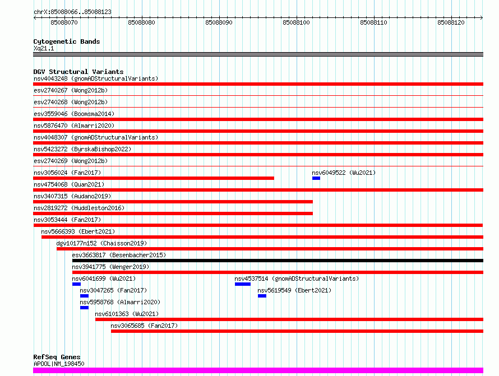The image size is (499, 376).
Task: Click dgv10177n152 (Chaisson2019) label
Action: (x=101, y=243)
